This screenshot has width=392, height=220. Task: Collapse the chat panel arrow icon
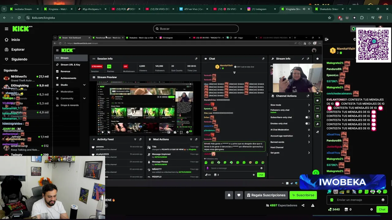(x=326, y=39)
